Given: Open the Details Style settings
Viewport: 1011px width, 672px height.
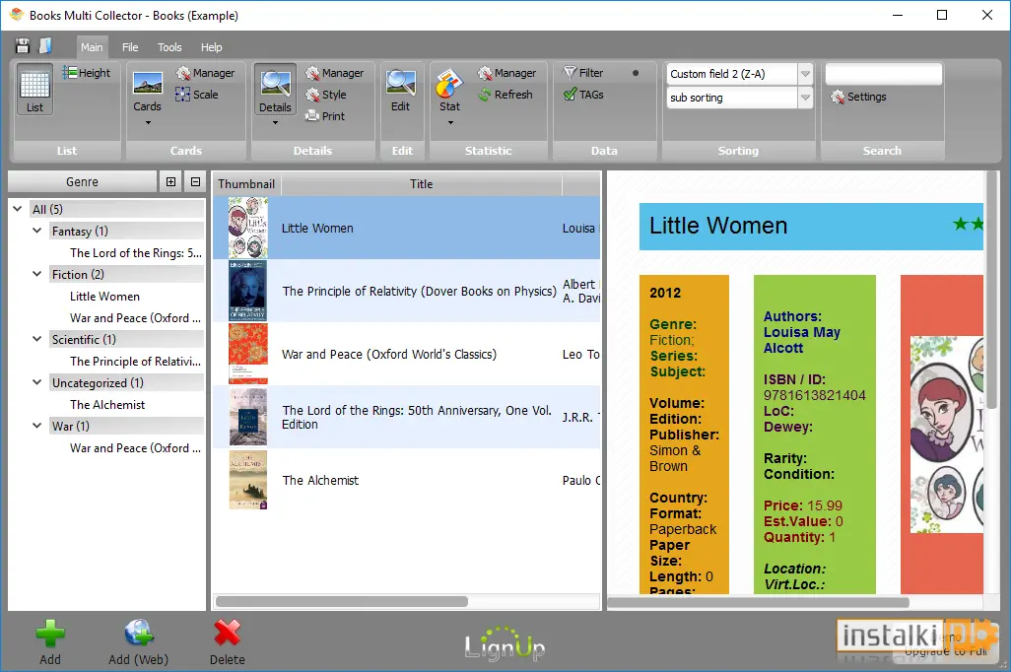Looking at the screenshot, I should 326,95.
